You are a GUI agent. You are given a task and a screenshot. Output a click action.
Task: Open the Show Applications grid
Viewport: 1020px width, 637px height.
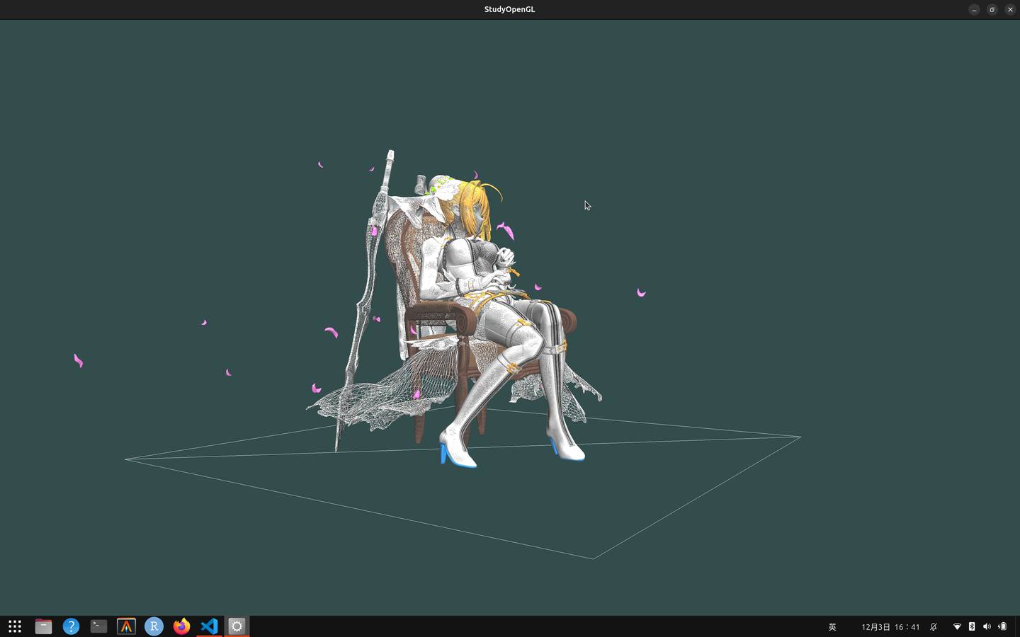point(15,626)
